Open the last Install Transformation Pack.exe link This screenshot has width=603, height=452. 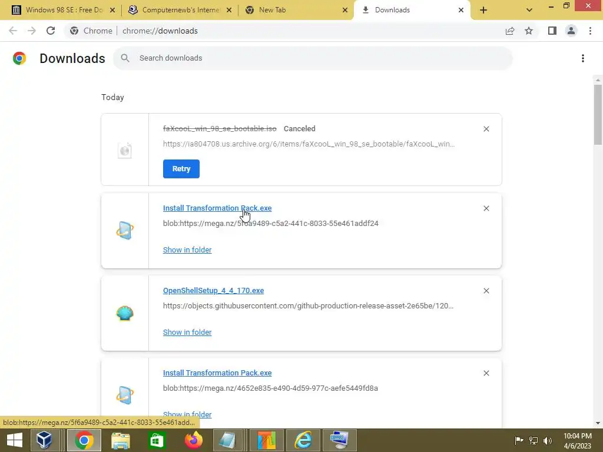click(x=217, y=373)
